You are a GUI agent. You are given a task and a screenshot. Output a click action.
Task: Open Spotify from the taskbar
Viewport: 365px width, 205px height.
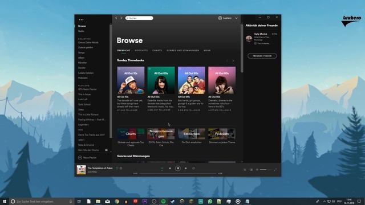(164, 201)
